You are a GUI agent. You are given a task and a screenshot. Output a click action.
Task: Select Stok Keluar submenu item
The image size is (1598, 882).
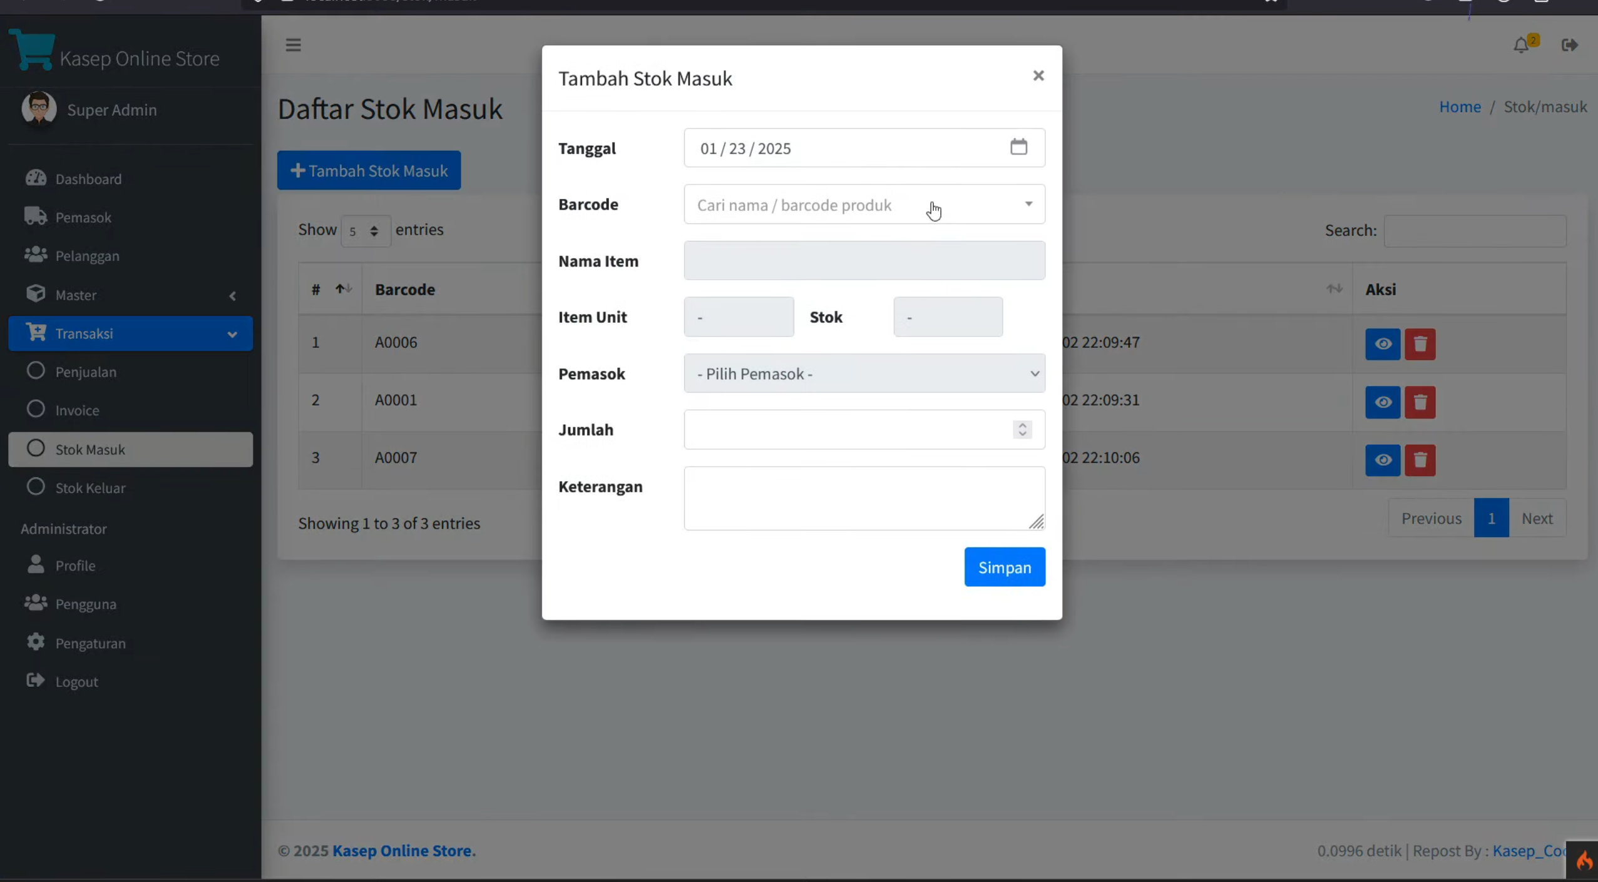click(130, 488)
